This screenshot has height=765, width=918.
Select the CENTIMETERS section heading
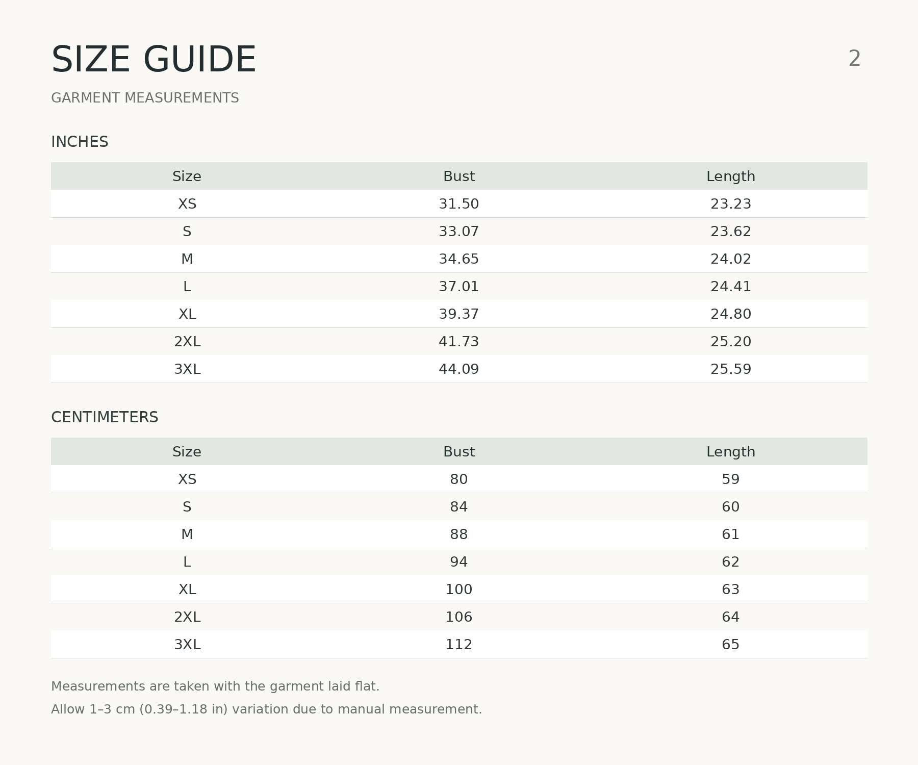(x=105, y=417)
